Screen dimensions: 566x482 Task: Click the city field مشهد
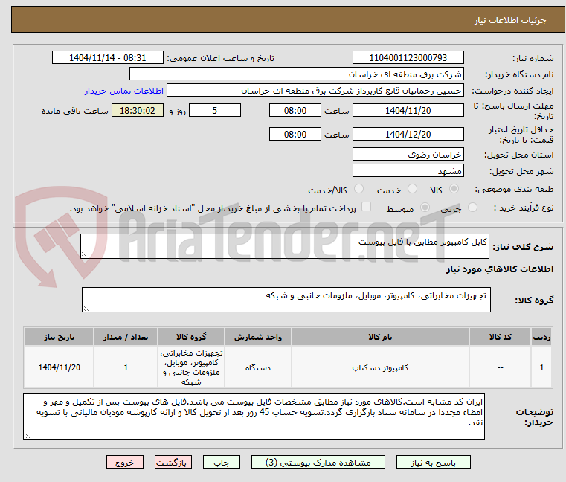pyautogui.click(x=408, y=171)
